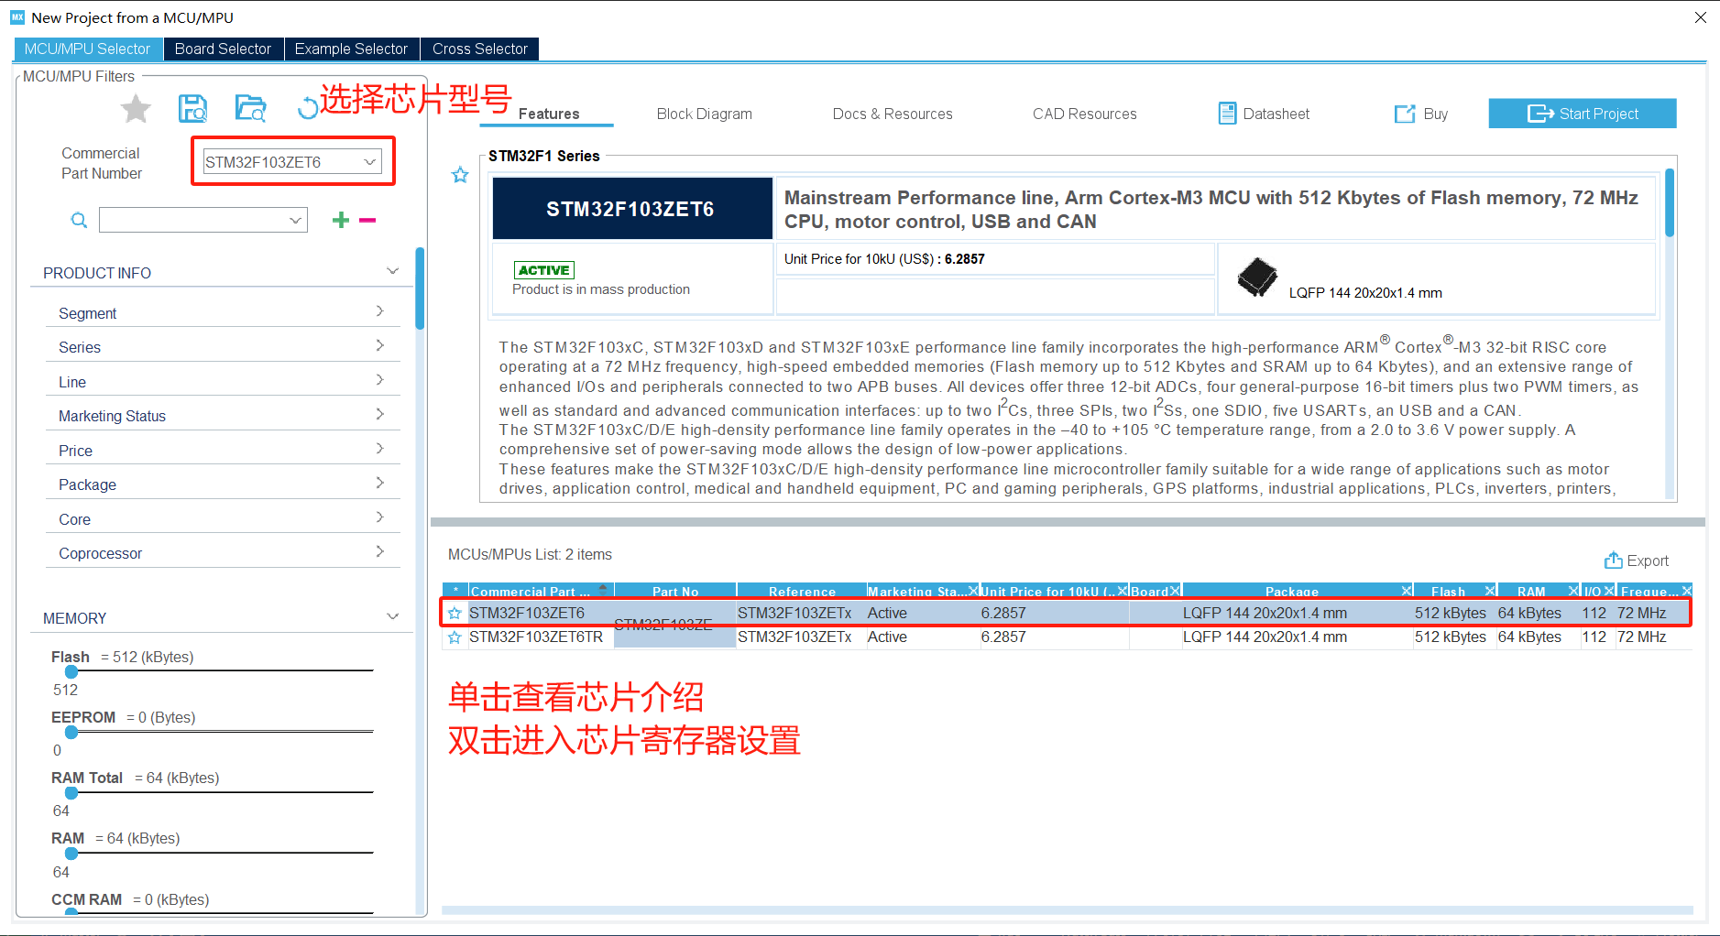Open the Commercial Part Number dropdown
The height and width of the screenshot is (936, 1720).
(369, 162)
